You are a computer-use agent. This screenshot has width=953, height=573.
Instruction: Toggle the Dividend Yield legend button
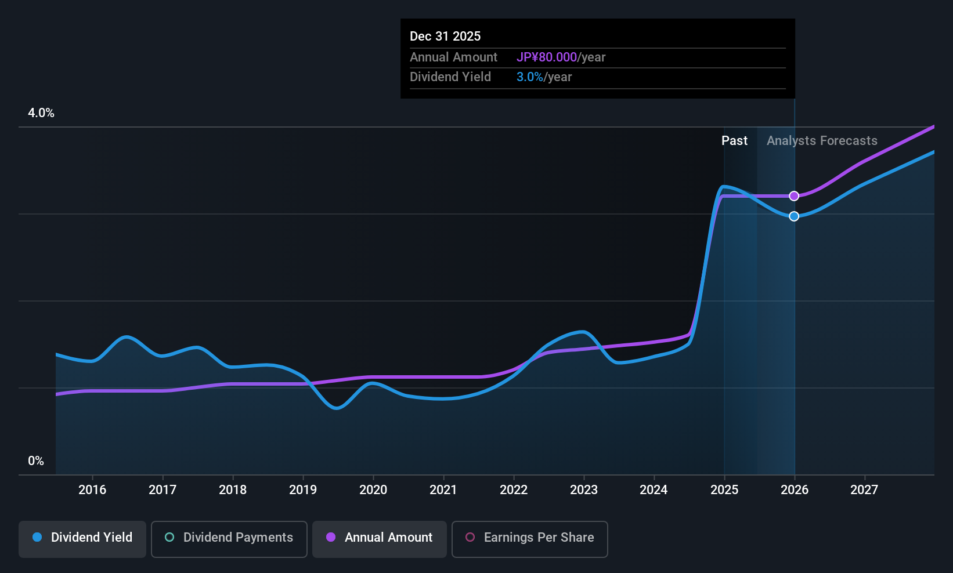pyautogui.click(x=82, y=539)
